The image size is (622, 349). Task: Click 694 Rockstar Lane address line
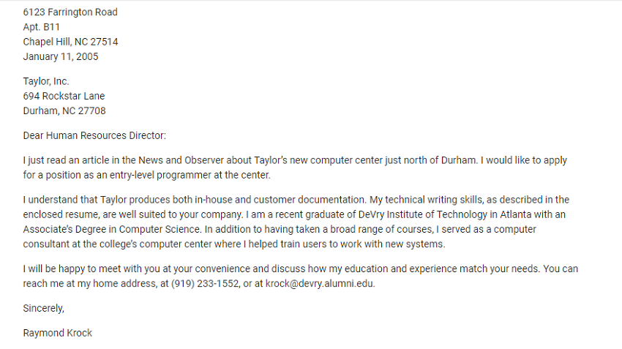[x=64, y=96]
